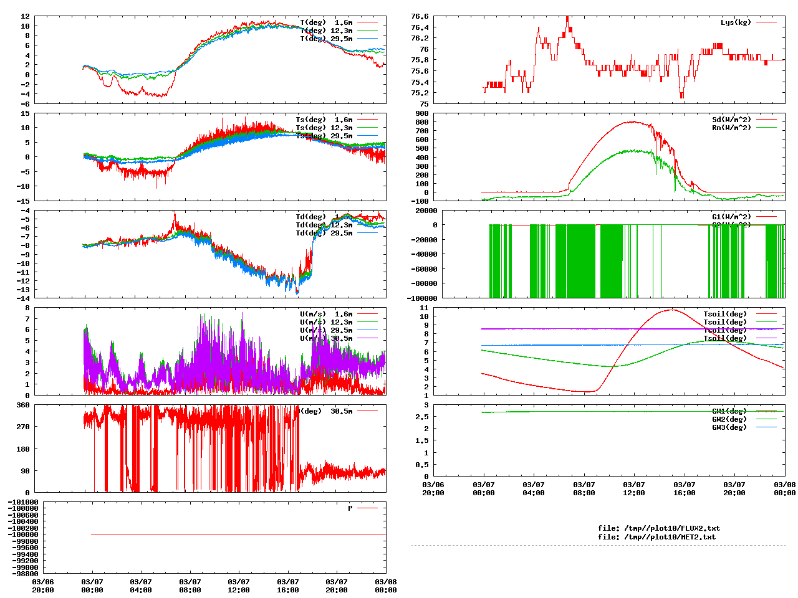
Task: Click the "T(deg) 1.6m" legend label
Action: [x=326, y=22]
